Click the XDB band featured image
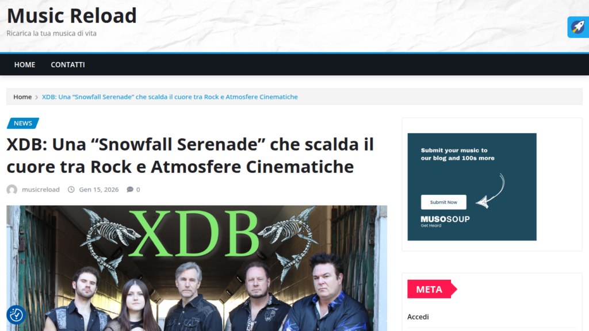589x331 pixels. pos(197,268)
